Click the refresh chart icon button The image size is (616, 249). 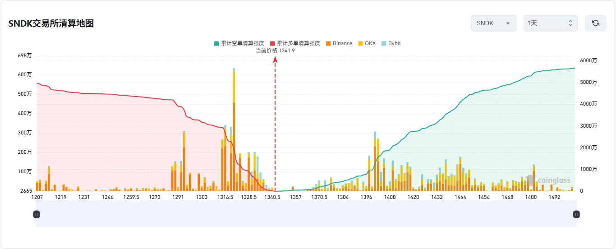(595, 23)
